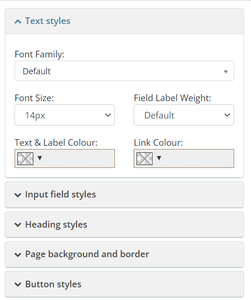Click the Text & Label Colour swatch
Viewport: 251px width, 300px height.
(x=25, y=158)
